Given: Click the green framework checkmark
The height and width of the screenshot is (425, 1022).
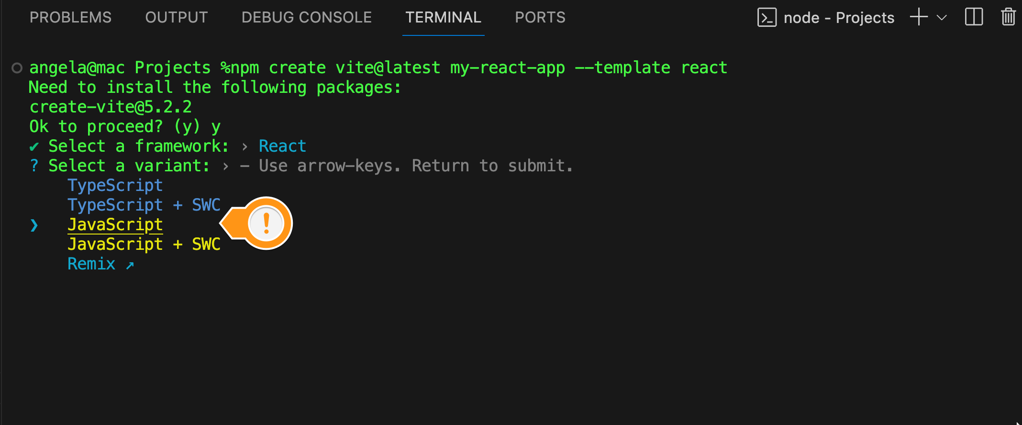Looking at the screenshot, I should click(34, 146).
